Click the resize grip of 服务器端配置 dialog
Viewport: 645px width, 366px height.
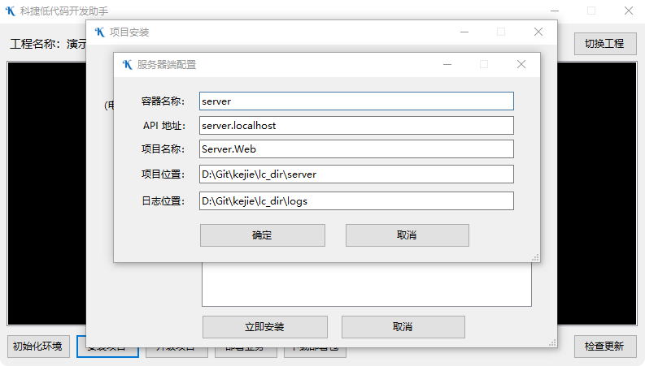[535, 257]
